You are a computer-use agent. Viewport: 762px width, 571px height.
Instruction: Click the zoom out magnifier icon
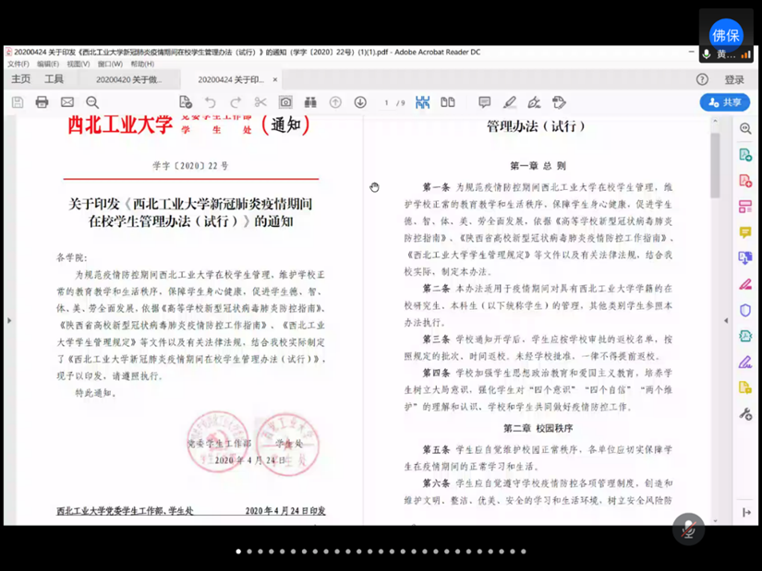[92, 102]
